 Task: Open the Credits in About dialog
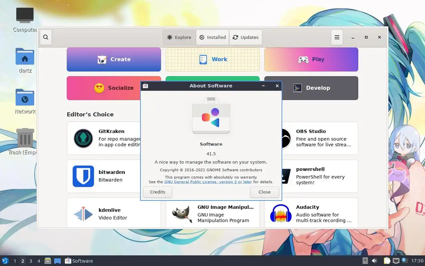pyautogui.click(x=158, y=192)
